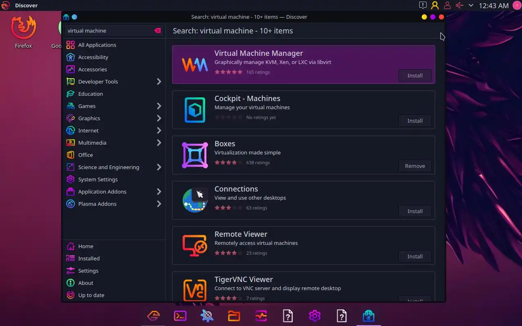The image size is (522, 326).
Task: Check the Up to date status
Action: tap(114, 295)
